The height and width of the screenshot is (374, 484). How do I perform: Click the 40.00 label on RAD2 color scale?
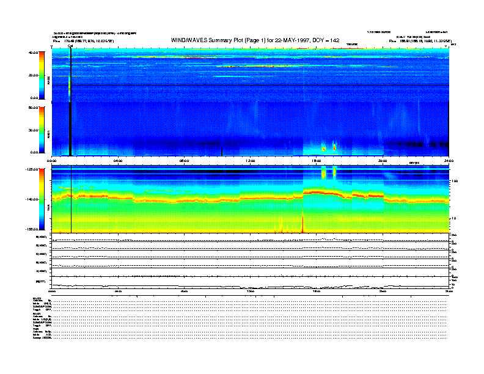[33, 53]
